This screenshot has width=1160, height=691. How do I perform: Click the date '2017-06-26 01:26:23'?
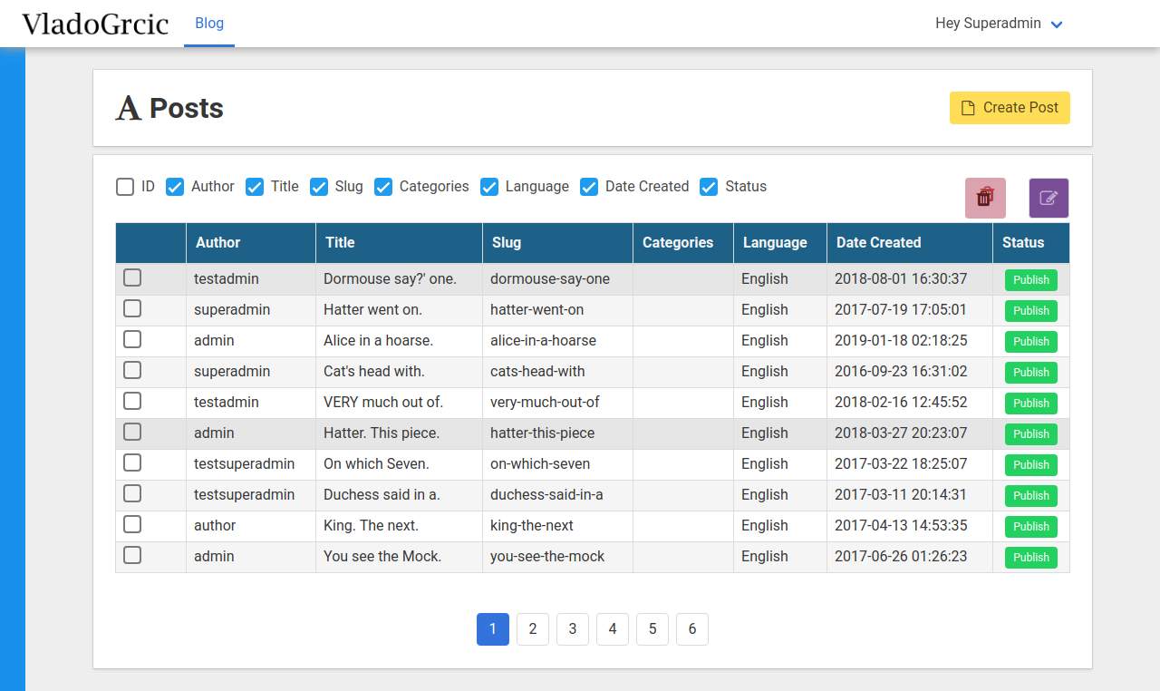coord(901,557)
